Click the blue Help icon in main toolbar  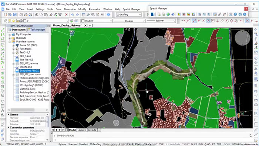[108, 15]
